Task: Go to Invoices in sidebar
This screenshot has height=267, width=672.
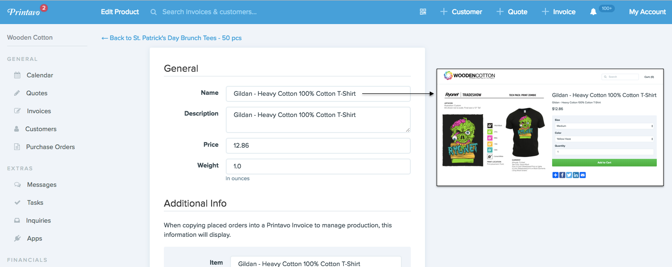Action: click(39, 111)
